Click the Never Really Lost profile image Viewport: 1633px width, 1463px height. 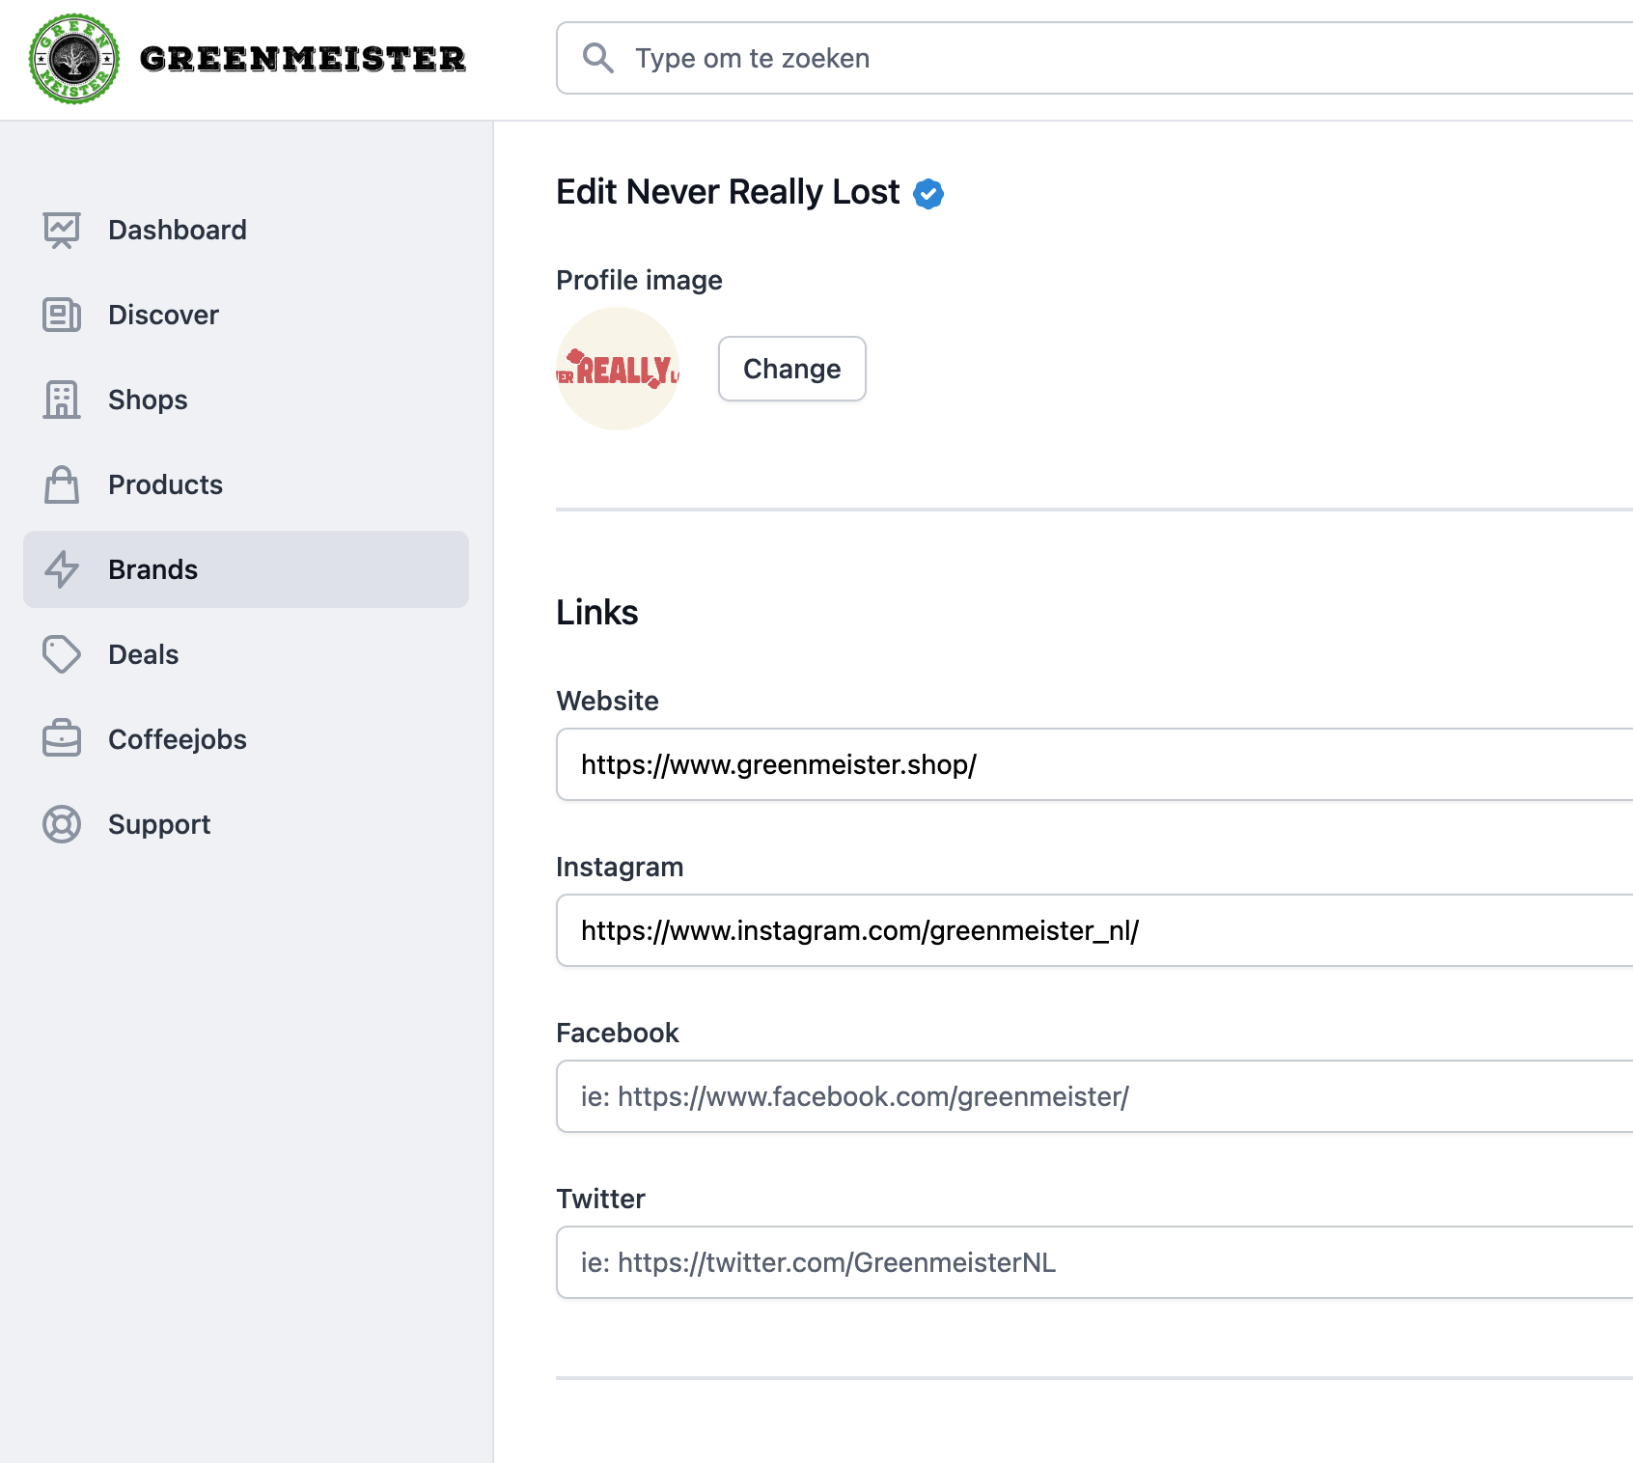coord(619,369)
